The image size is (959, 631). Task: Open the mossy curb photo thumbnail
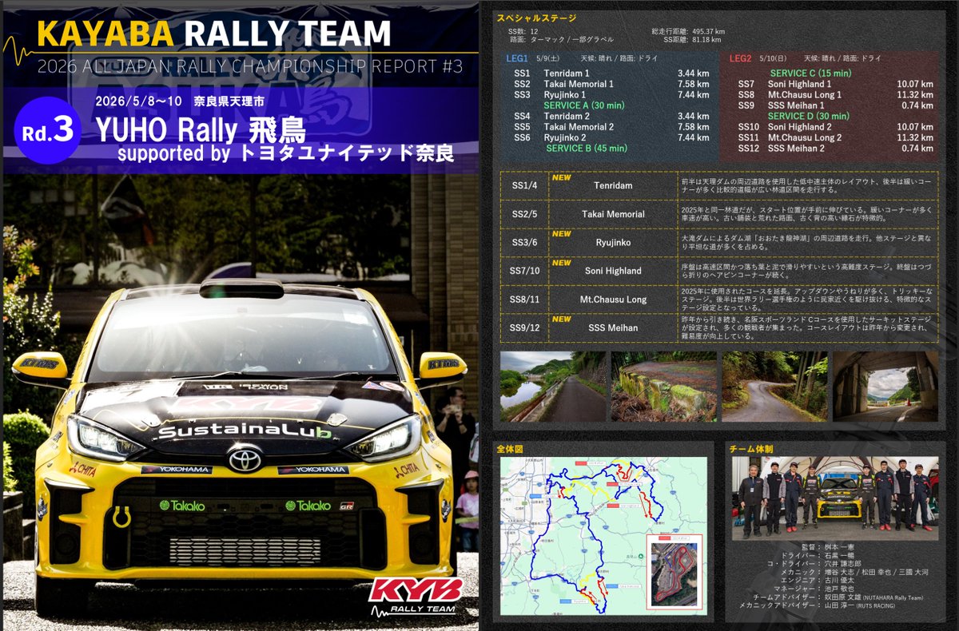(664, 387)
